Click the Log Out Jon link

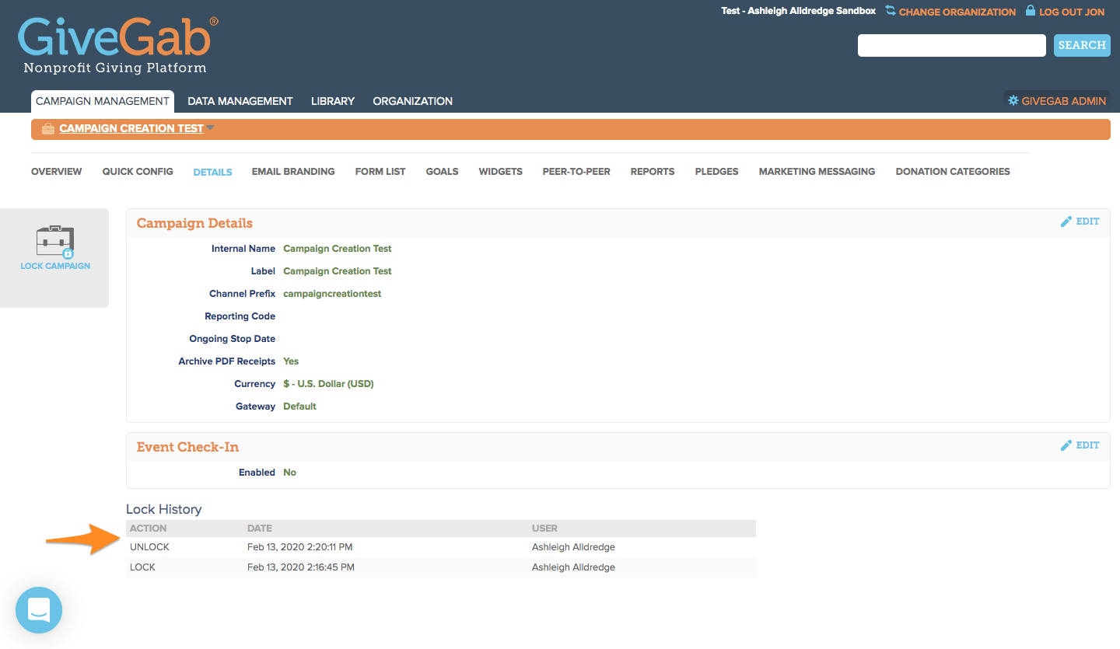point(1072,12)
